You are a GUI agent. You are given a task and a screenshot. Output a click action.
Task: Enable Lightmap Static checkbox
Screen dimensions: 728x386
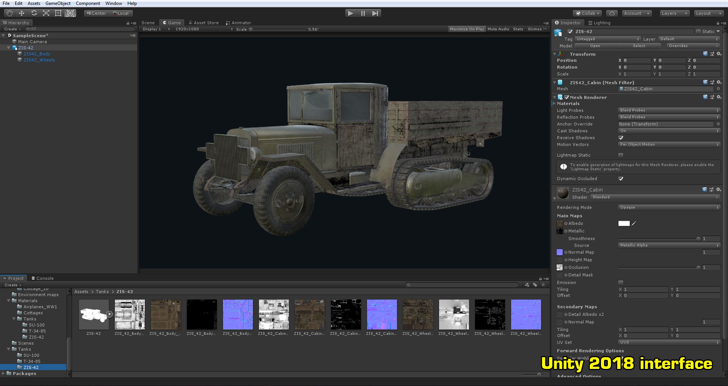click(621, 155)
